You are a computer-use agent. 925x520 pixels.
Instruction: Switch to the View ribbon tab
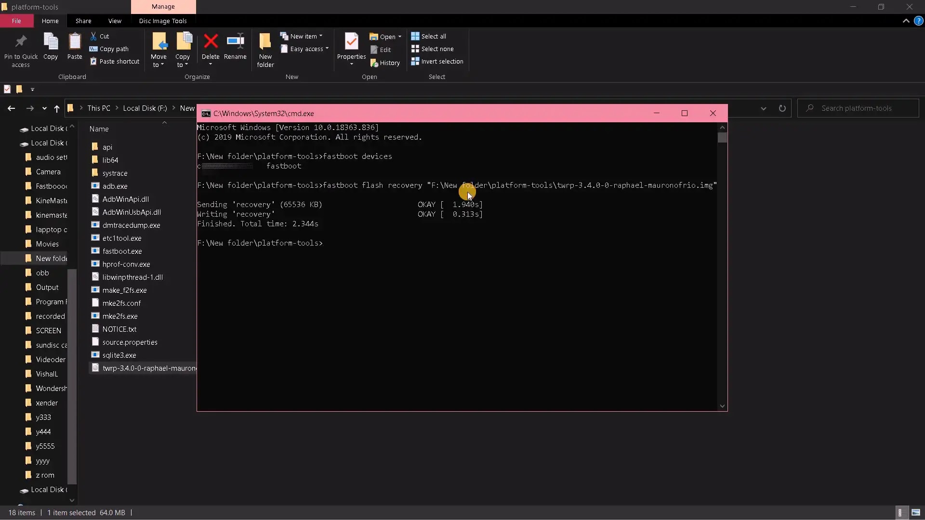pyautogui.click(x=115, y=21)
